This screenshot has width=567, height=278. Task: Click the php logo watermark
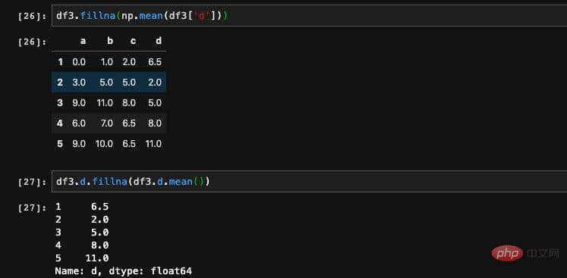pyautogui.click(x=507, y=254)
